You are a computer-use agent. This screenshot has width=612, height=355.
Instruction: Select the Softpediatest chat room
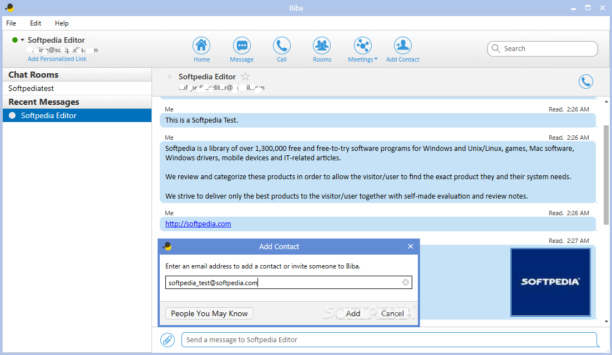click(77, 88)
